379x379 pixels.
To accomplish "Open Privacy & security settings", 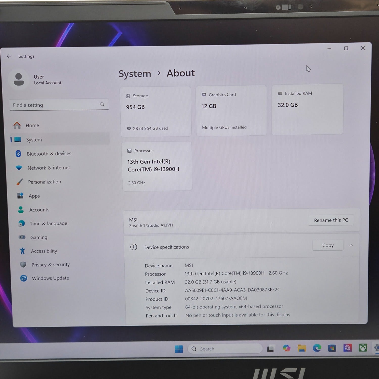I will (50, 265).
